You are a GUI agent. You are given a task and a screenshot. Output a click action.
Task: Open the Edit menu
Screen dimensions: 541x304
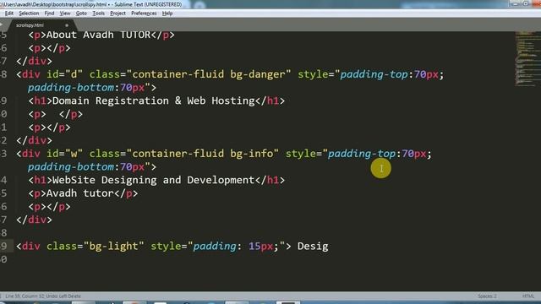point(9,14)
